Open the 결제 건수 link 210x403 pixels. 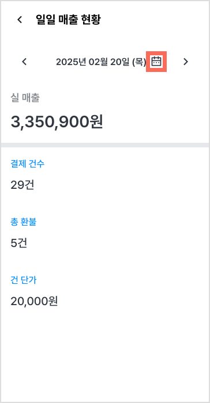coord(28,164)
